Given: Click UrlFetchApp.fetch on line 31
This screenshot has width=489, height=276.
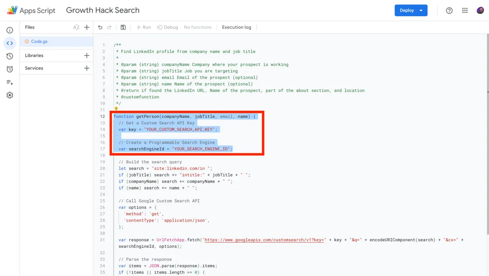Looking at the screenshot, I should (178, 240).
